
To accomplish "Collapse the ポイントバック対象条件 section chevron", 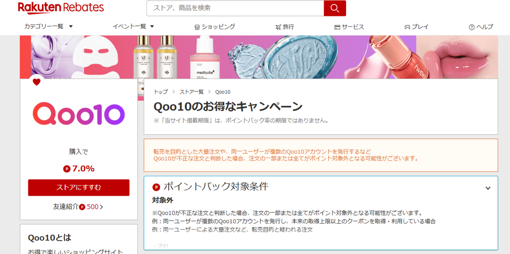I will 488,188.
